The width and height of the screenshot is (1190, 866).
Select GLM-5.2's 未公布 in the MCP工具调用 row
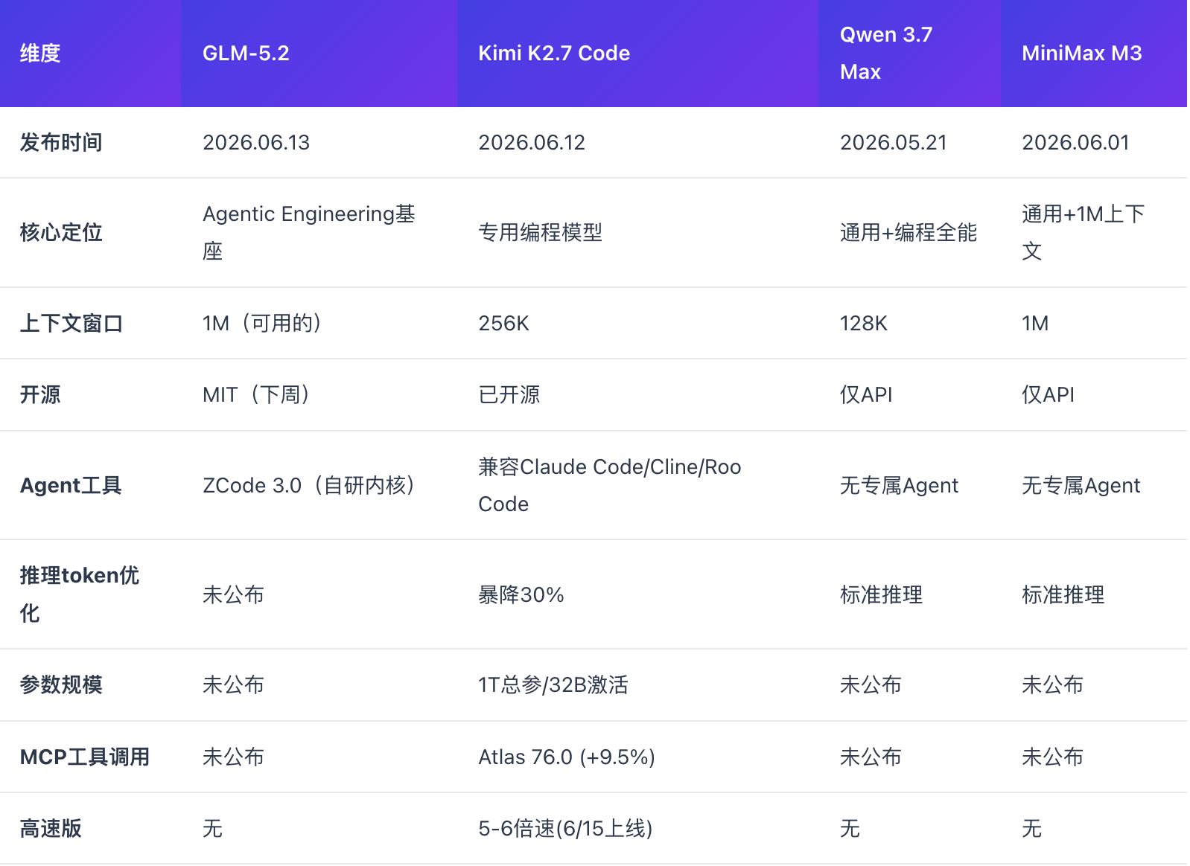pos(234,757)
